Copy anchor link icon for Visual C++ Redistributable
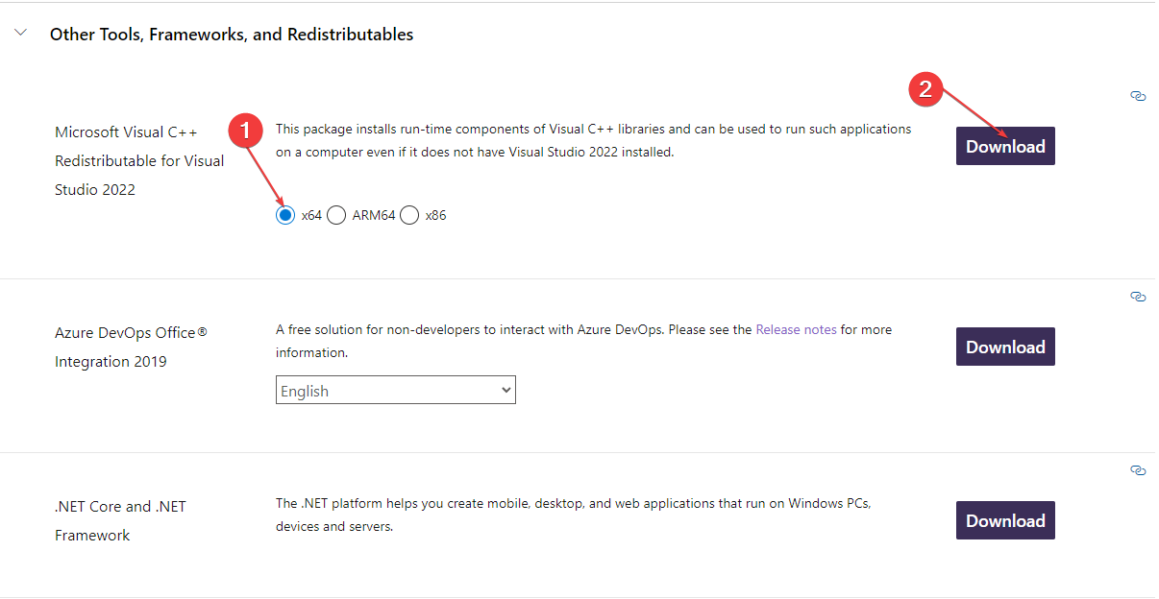The image size is (1159, 599). point(1138,96)
